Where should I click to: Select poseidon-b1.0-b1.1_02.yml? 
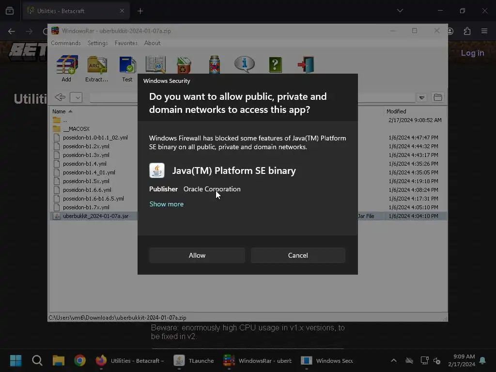coord(95,138)
